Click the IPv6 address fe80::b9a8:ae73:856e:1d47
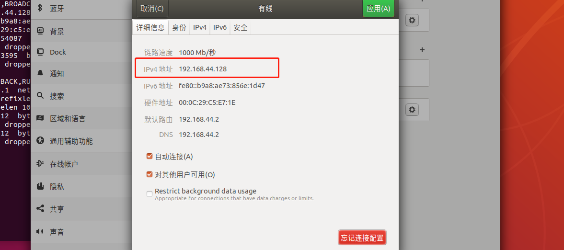Image resolution: width=564 pixels, height=250 pixels. coord(222,86)
